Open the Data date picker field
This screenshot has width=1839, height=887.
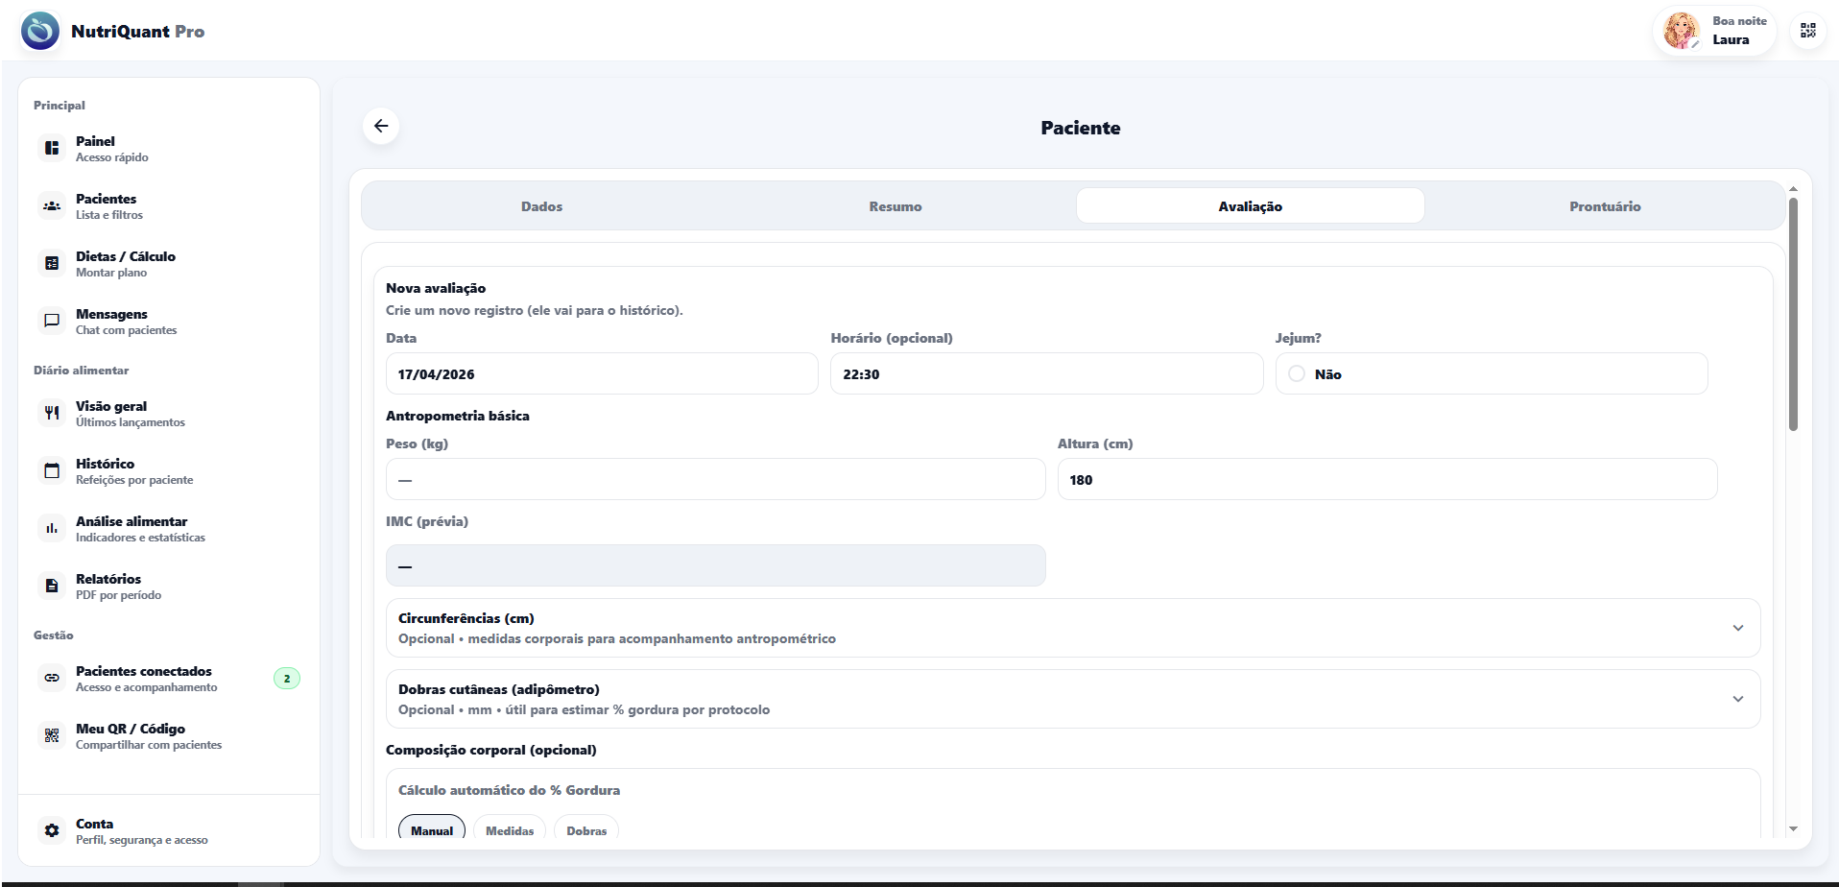click(x=601, y=373)
